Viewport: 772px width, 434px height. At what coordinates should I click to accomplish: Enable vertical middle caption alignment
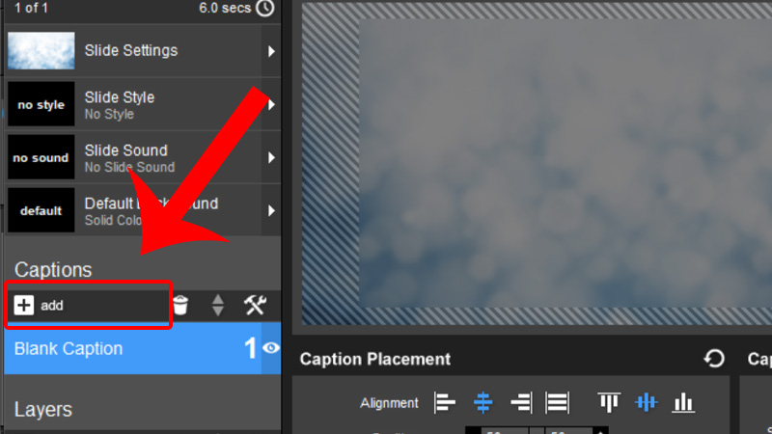(x=646, y=402)
